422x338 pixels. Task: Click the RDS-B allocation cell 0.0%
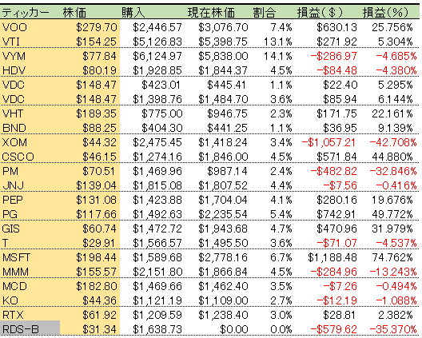(x=281, y=329)
